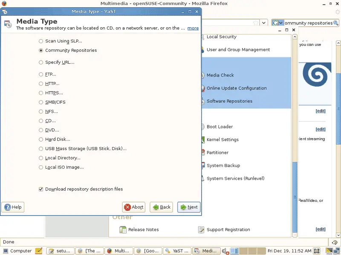Switch to 'YaST ...' taskbar window
Screen dimensions: 341x255
point(177,251)
